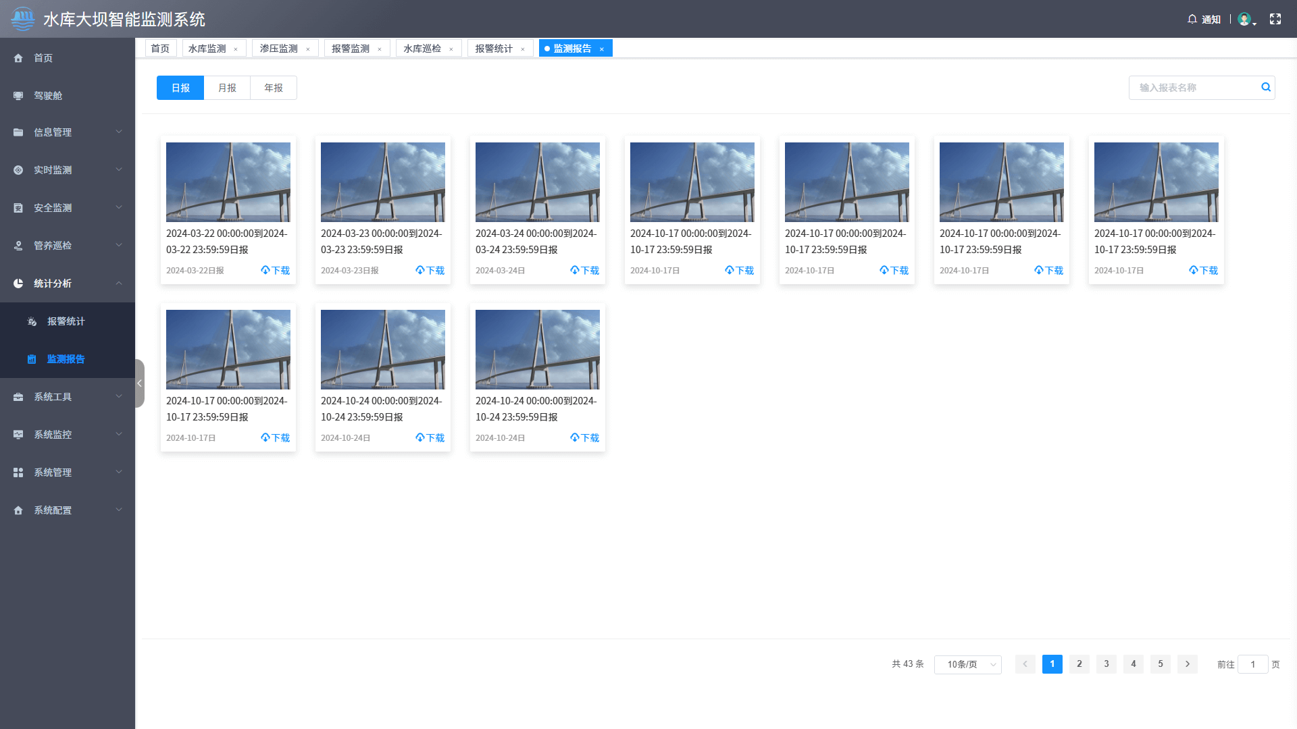
Task: Open the 管养巡检 sidebar icon
Action: (18, 246)
